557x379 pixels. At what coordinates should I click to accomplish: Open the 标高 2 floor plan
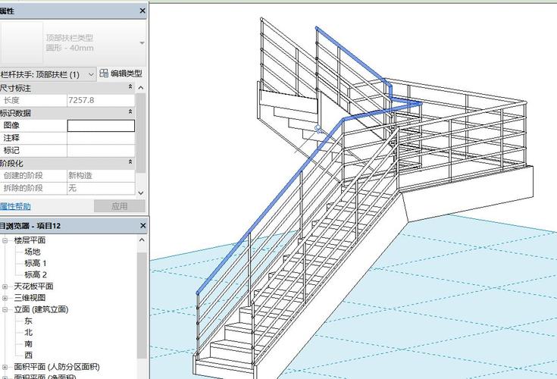[35, 274]
